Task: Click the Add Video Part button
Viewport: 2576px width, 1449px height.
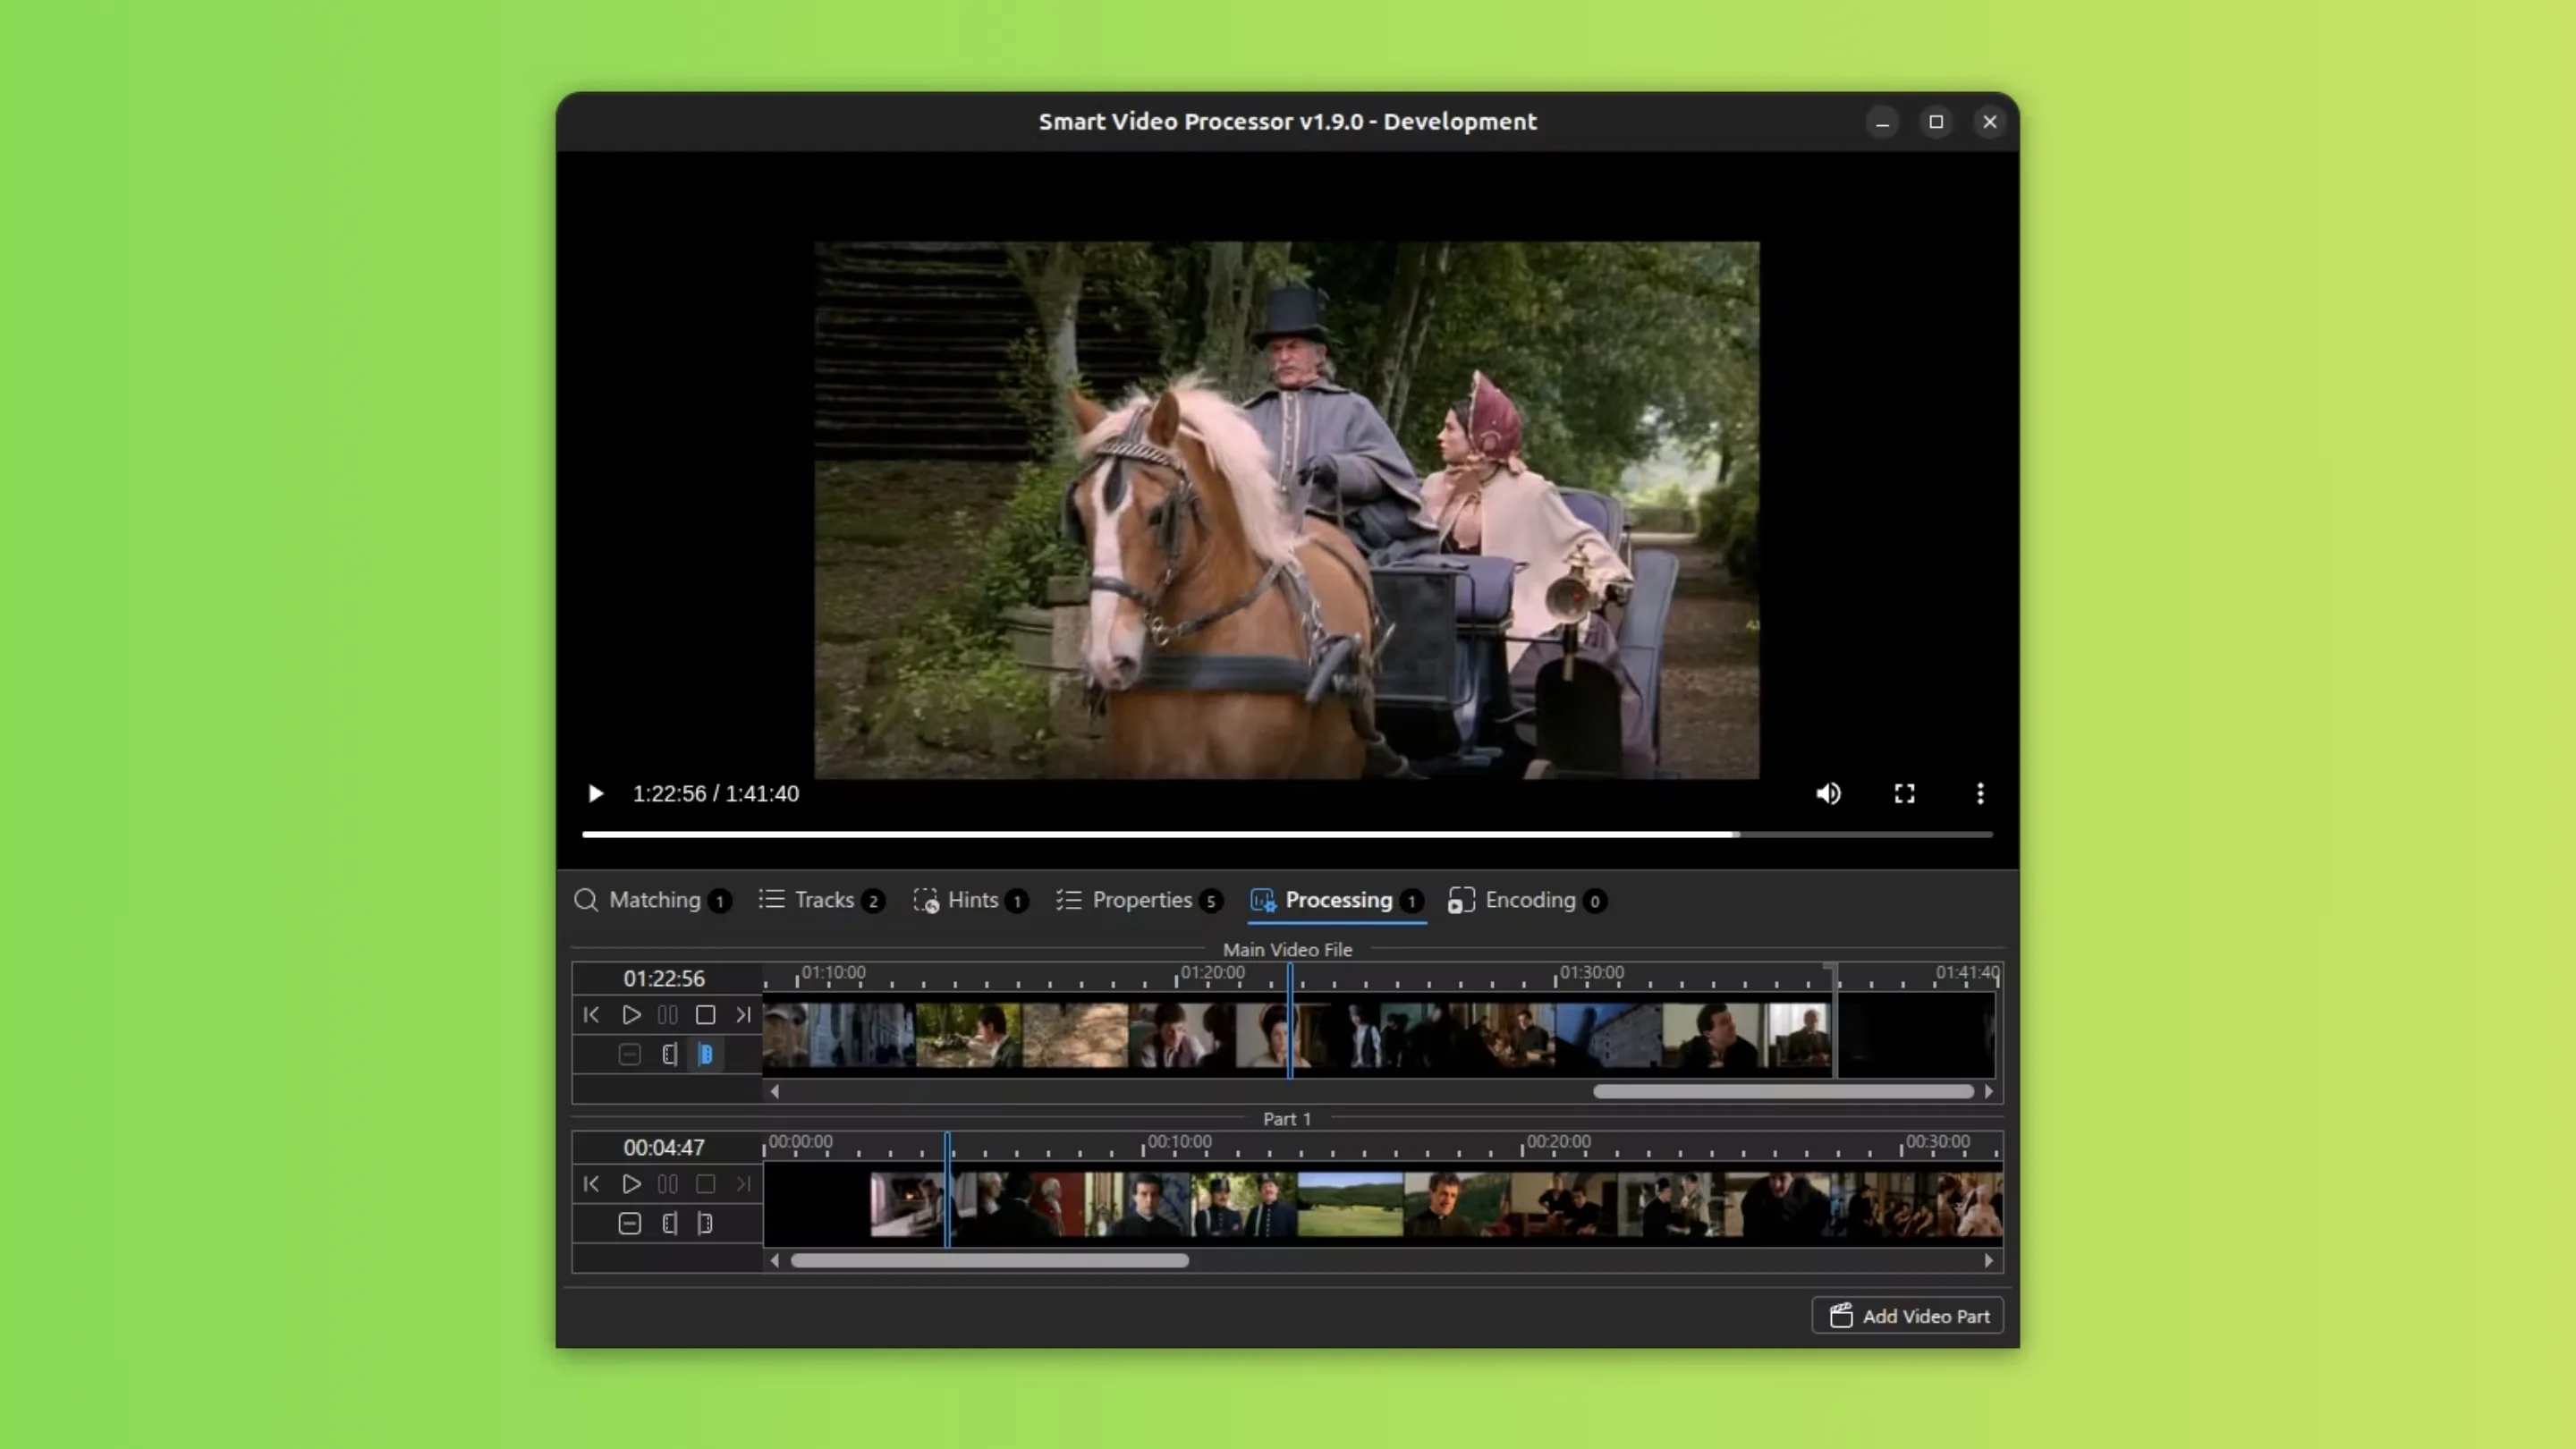Action: coord(1907,1316)
